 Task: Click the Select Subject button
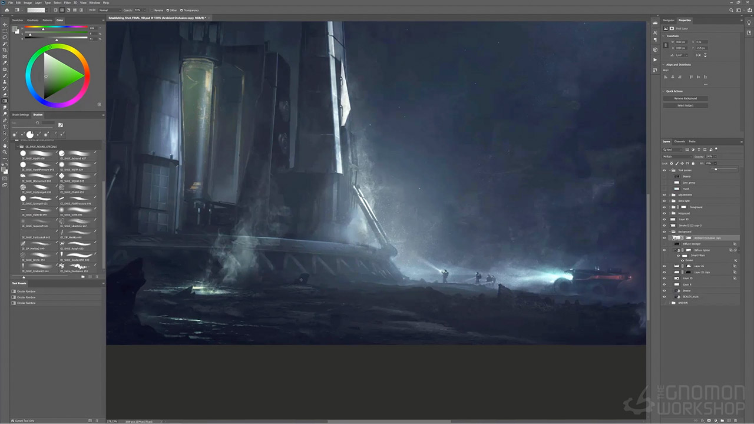(x=686, y=105)
